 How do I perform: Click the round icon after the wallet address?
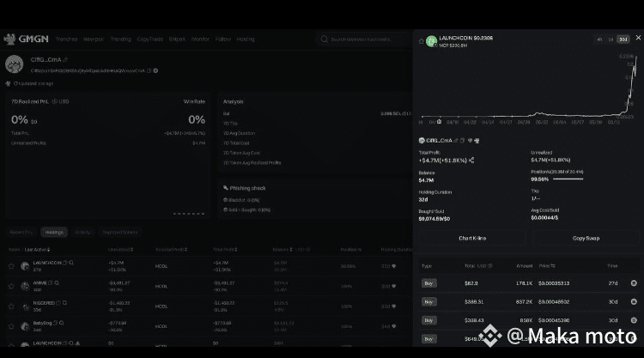click(x=155, y=70)
